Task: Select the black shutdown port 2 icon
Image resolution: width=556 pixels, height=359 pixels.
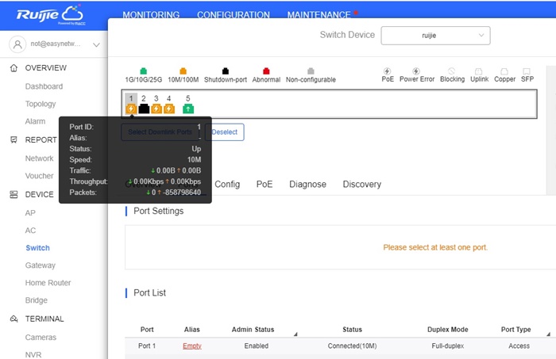Action: pyautogui.click(x=144, y=109)
